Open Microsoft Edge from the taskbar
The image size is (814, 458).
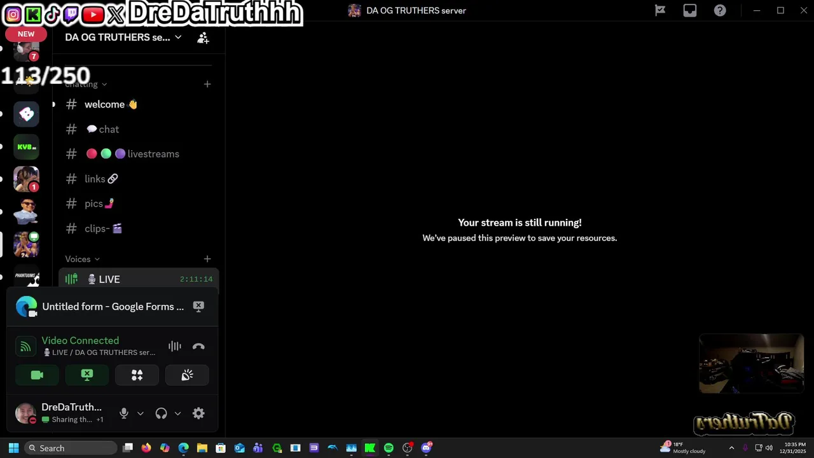click(x=183, y=448)
